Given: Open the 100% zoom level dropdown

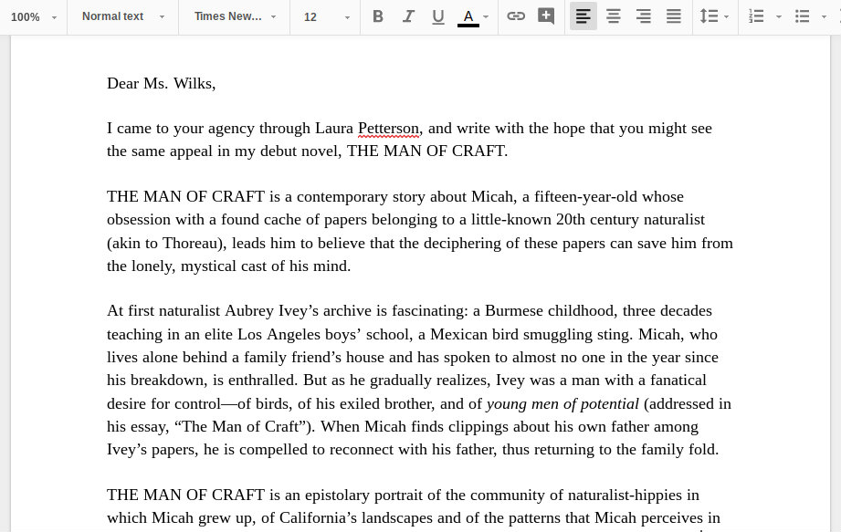Looking at the screenshot, I should tap(34, 16).
